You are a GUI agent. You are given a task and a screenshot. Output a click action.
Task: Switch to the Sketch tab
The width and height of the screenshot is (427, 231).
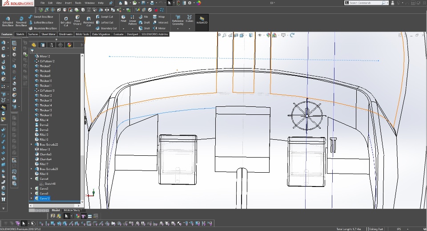click(20, 34)
